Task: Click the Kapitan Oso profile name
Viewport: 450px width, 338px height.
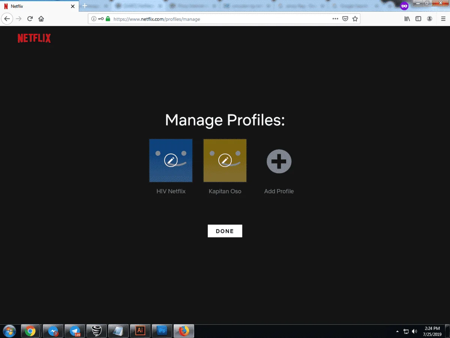Action: coord(225,191)
